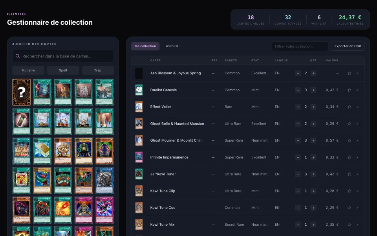Image resolution: width=377 pixels, height=236 pixels.
Task: Remove Ghost Mourner & Moonlit Chill from collection
Action: click(357, 140)
